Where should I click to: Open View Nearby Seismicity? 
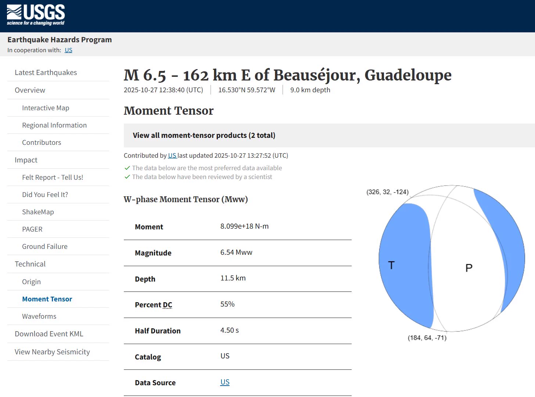point(52,352)
